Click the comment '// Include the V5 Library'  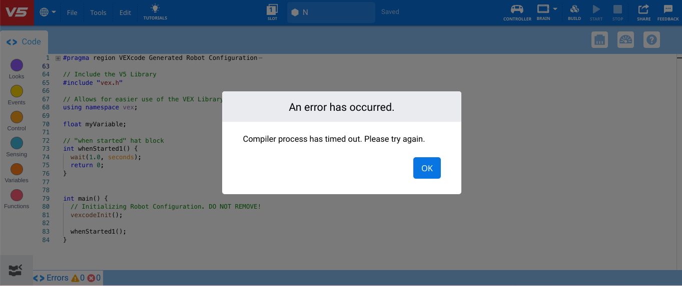[x=110, y=74]
